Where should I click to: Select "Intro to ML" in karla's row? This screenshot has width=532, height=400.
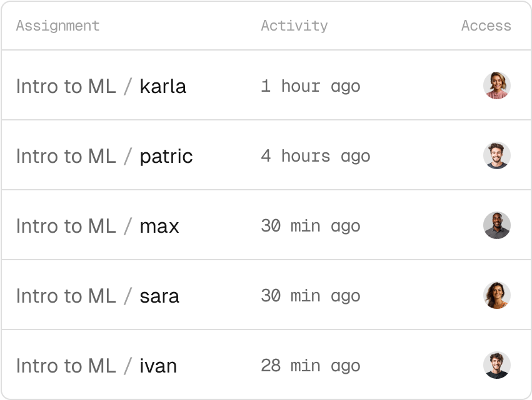point(66,86)
